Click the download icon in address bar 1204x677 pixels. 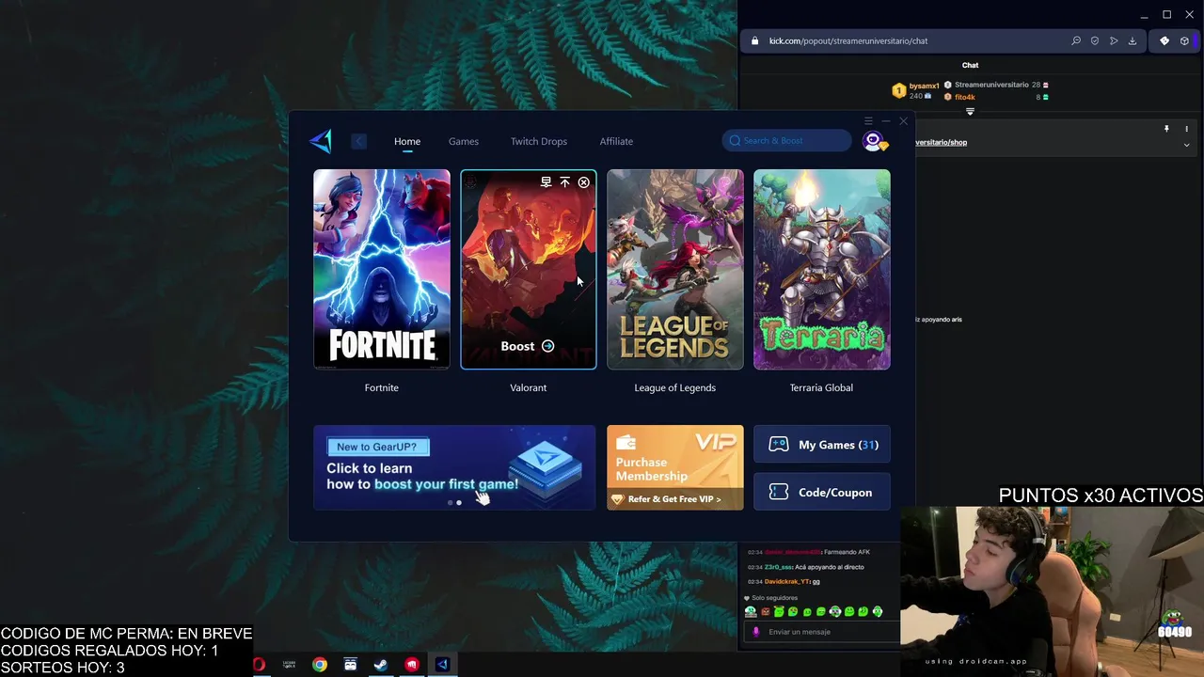[1133, 41]
